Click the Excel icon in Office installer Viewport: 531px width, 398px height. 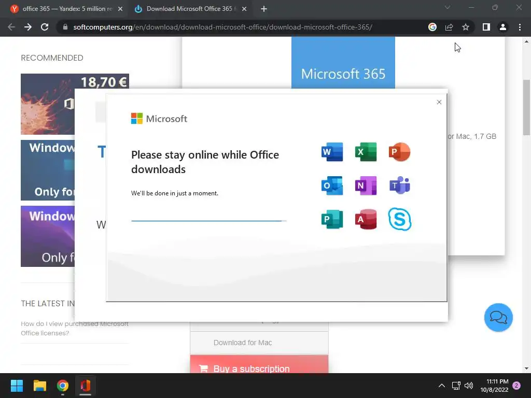click(366, 152)
